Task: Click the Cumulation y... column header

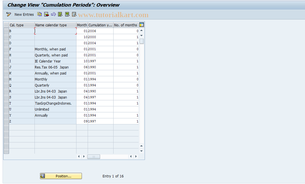Action: [100, 25]
